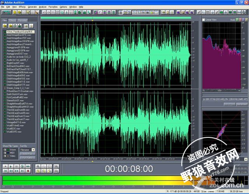Screen dimensions: 249x194
Task: Start playback with the Play button
Action: point(11,166)
